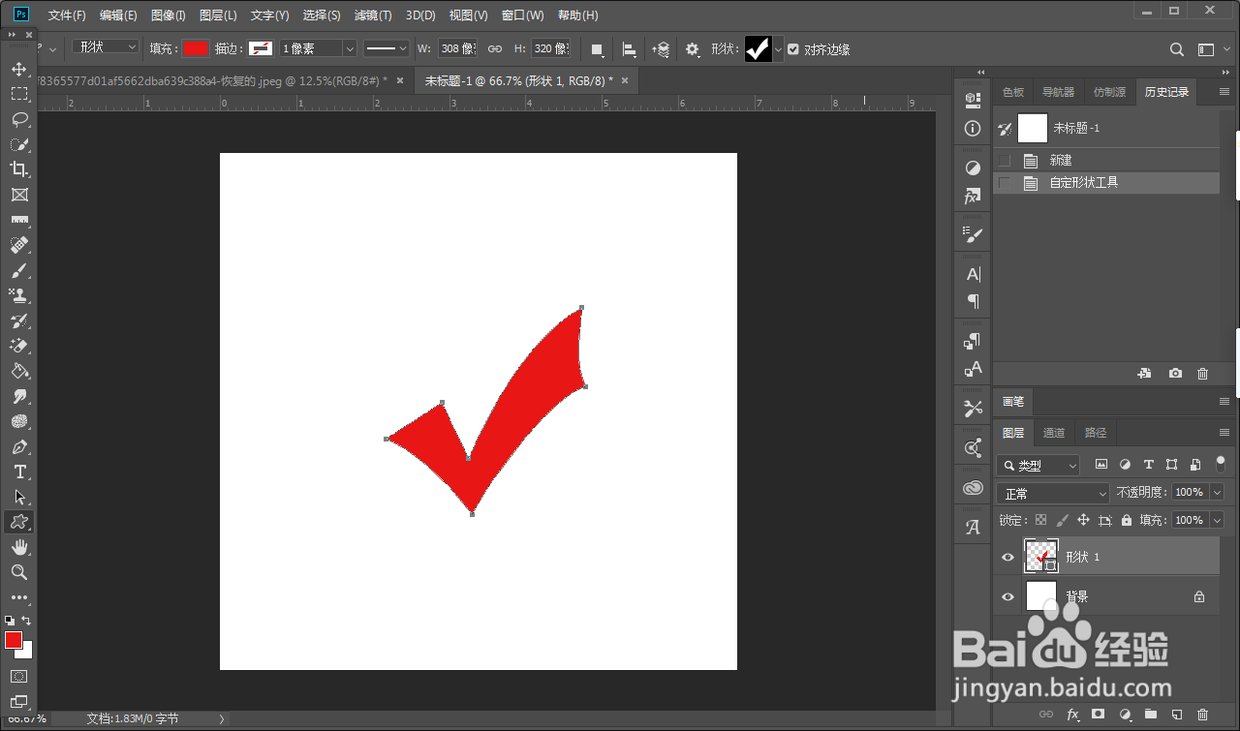Click the stroke color swatch
Screen dimensions: 1240x731
pyautogui.click(x=261, y=48)
